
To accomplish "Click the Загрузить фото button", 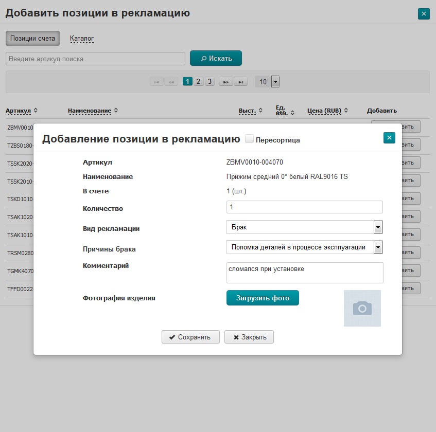I will (263, 298).
